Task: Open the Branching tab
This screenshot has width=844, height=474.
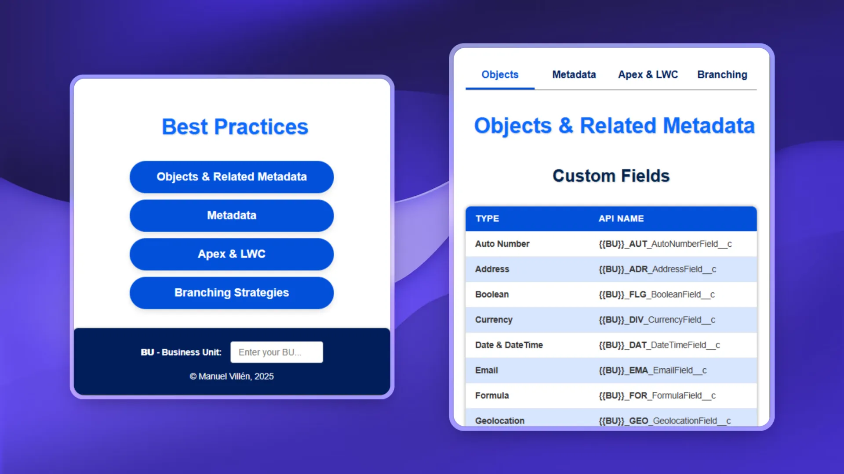Action: 722,75
